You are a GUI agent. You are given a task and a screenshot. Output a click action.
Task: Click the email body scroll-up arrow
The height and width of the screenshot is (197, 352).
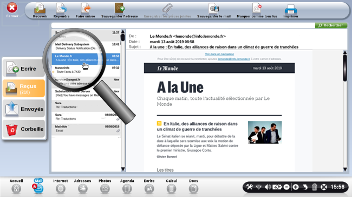(345, 52)
